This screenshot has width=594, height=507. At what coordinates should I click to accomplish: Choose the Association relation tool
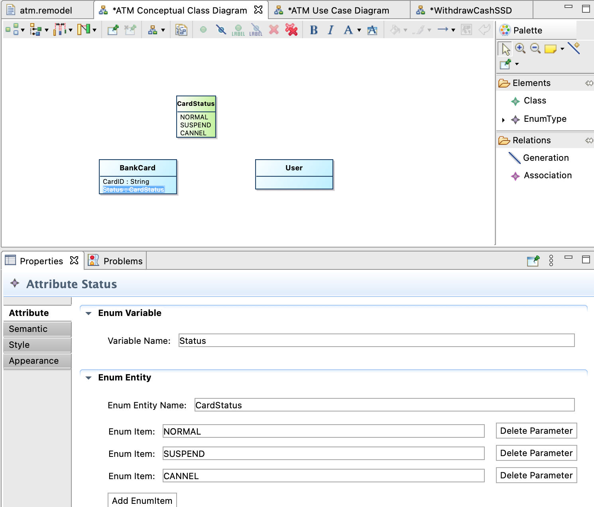coord(547,175)
